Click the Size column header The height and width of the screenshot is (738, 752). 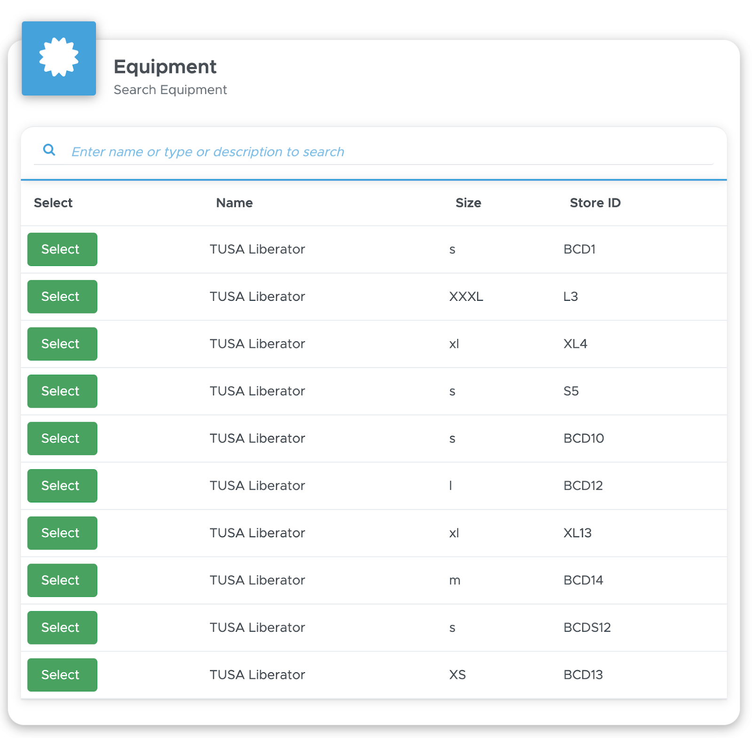tap(468, 203)
